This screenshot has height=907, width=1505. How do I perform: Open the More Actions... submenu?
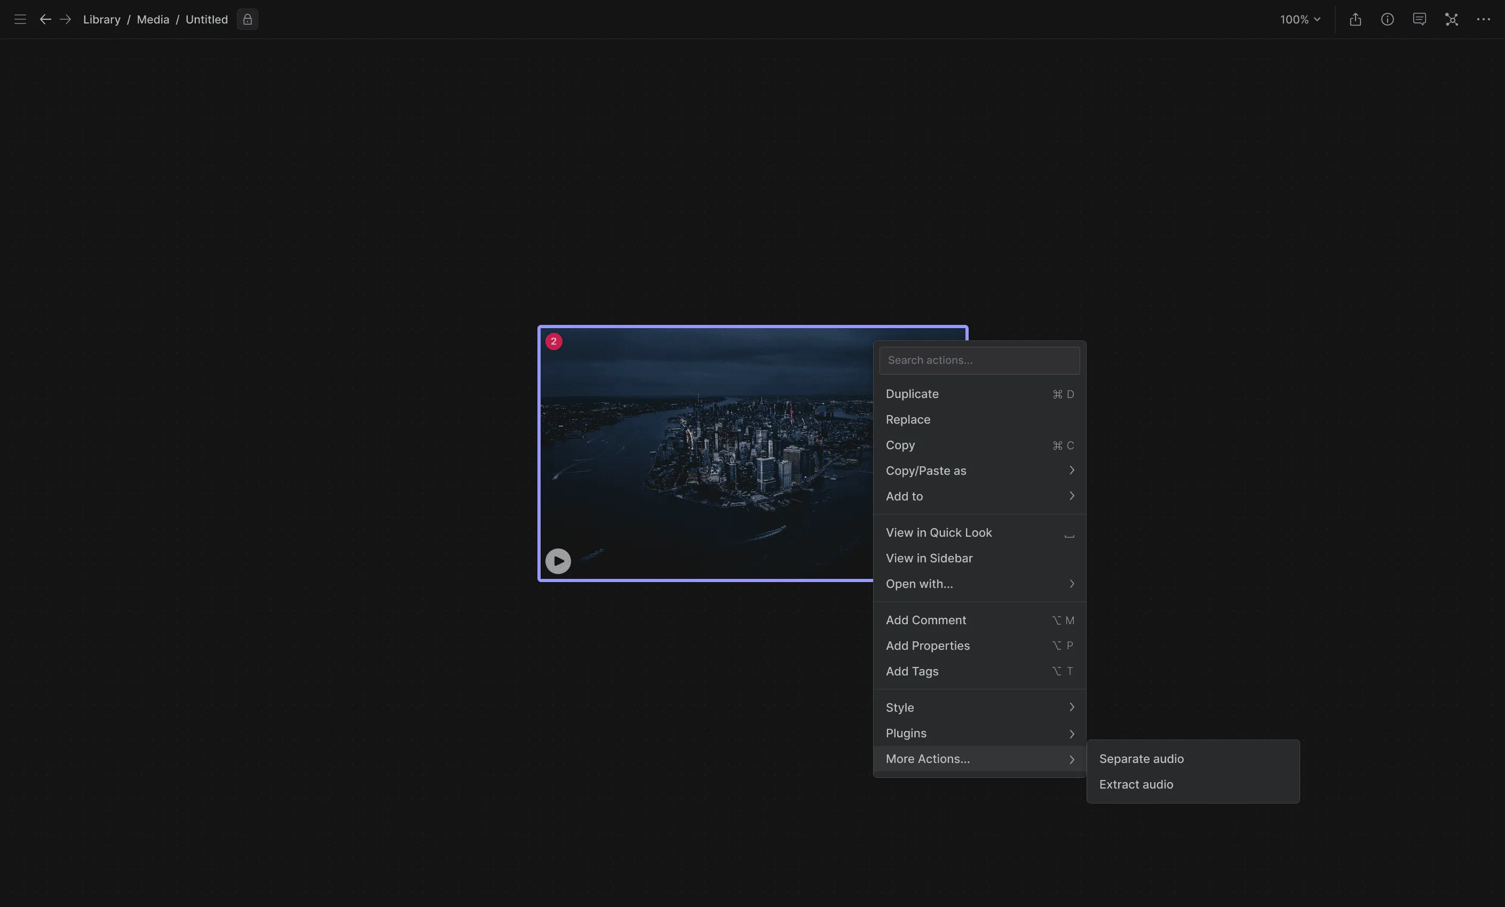point(979,759)
